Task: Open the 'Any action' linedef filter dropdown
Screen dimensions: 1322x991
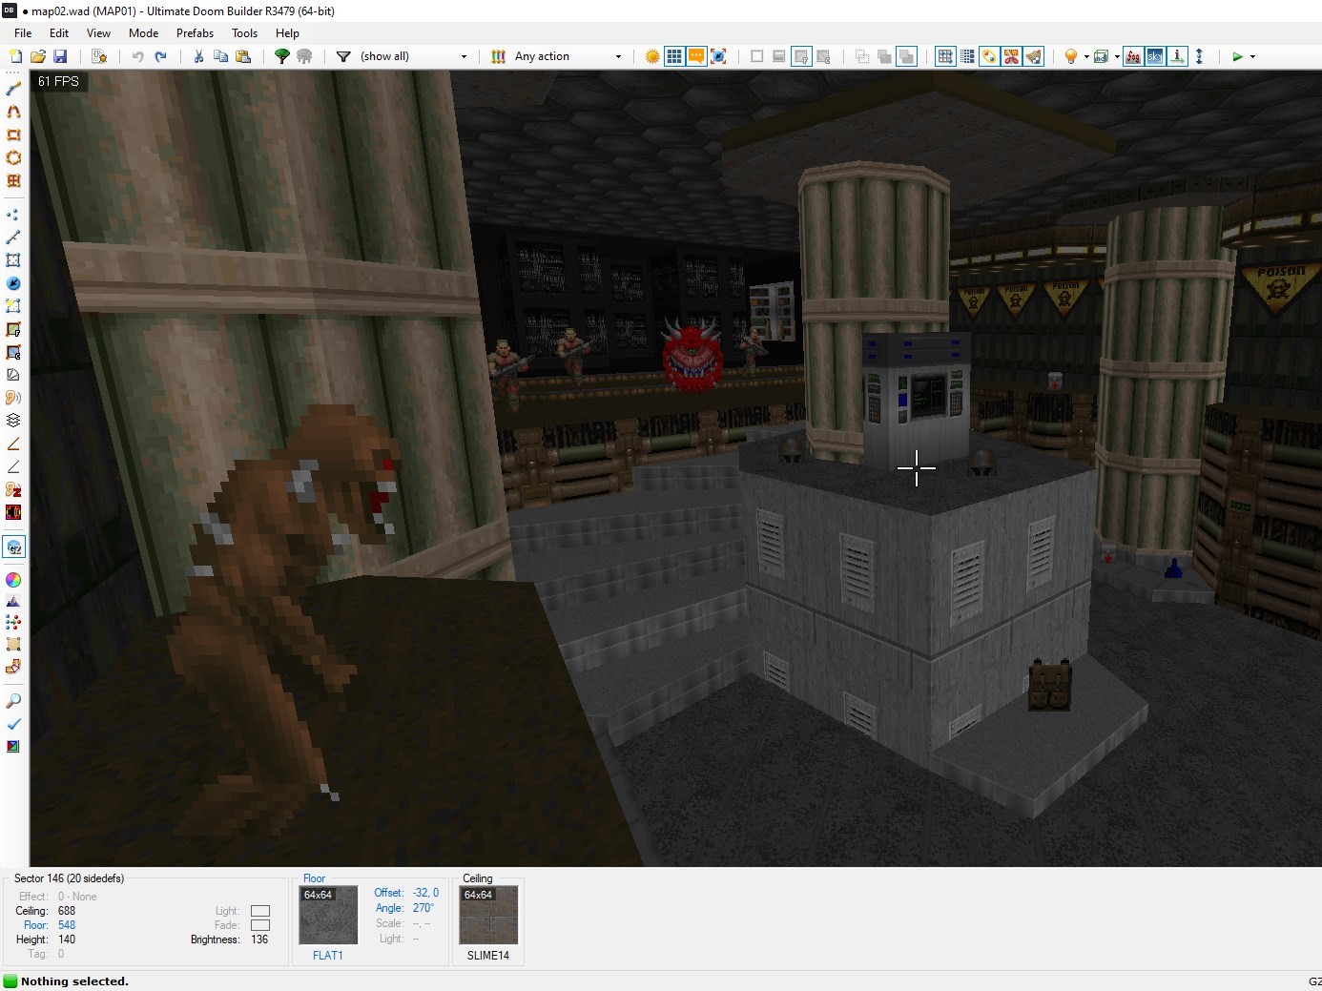Action: (x=568, y=56)
